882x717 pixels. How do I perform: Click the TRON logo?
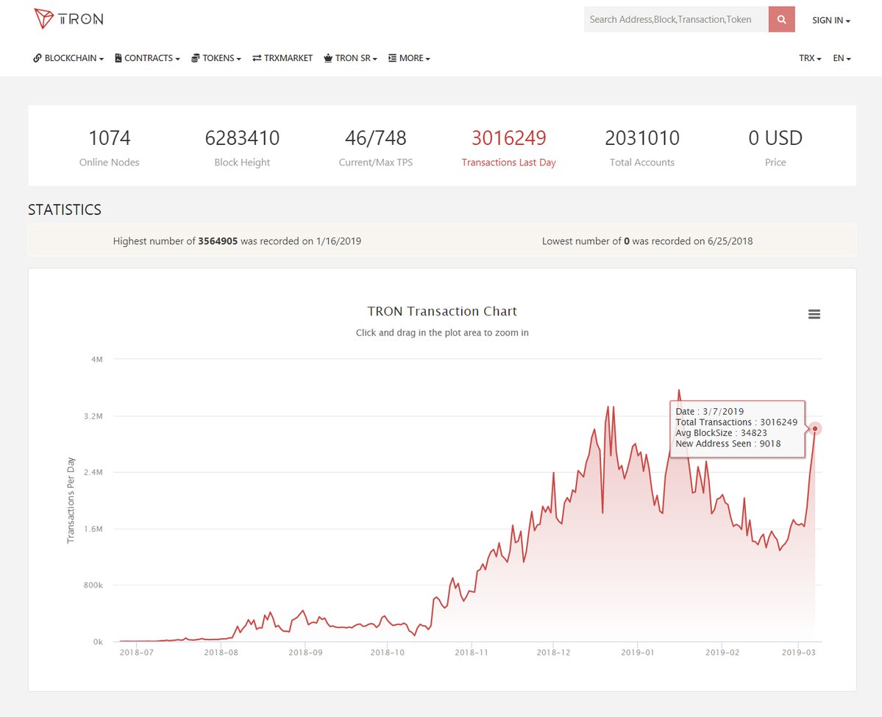coord(68,18)
